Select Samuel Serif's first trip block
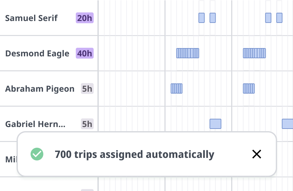 click(201, 18)
